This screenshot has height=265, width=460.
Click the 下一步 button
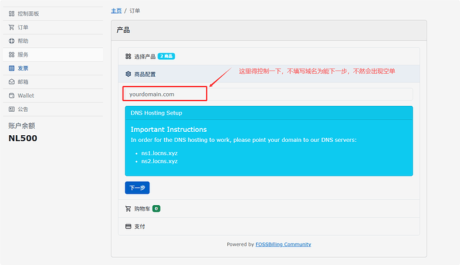click(x=137, y=188)
